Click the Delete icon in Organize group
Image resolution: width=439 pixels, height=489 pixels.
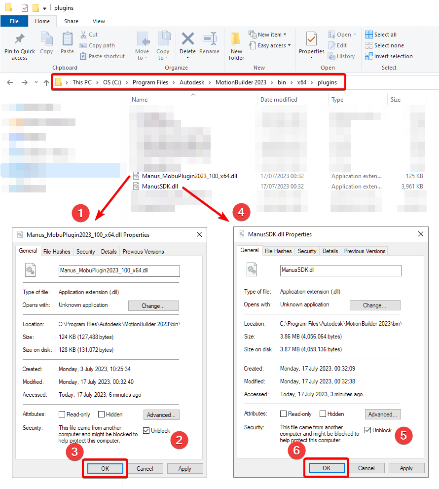coord(187,39)
